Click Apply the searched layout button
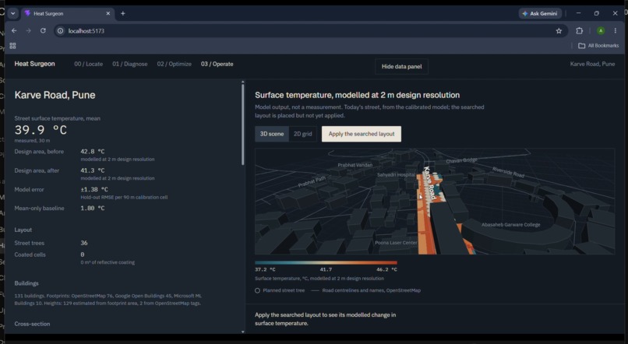Image resolution: width=628 pixels, height=344 pixels. (x=362, y=134)
